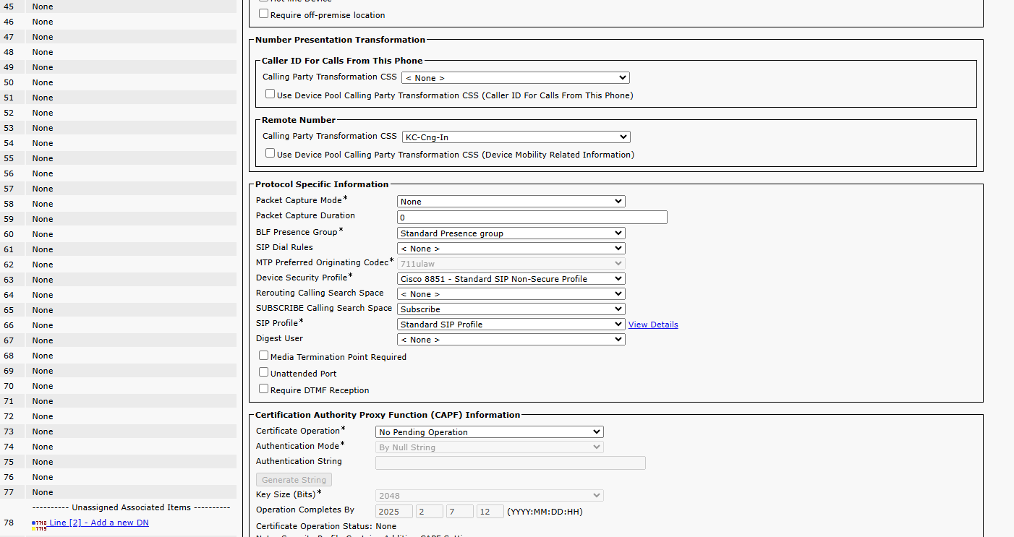This screenshot has width=1014, height=537.
Task: Click the Generate String button
Action: (294, 480)
